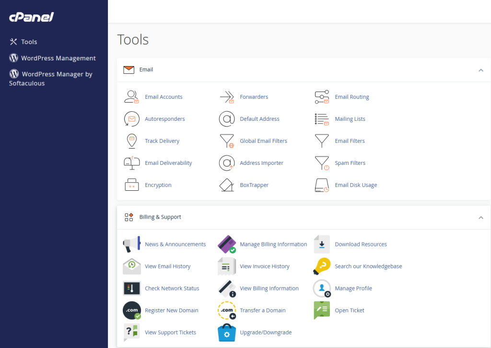This screenshot has width=491, height=348.
Task: Open Tools in the sidebar
Action: (x=29, y=42)
